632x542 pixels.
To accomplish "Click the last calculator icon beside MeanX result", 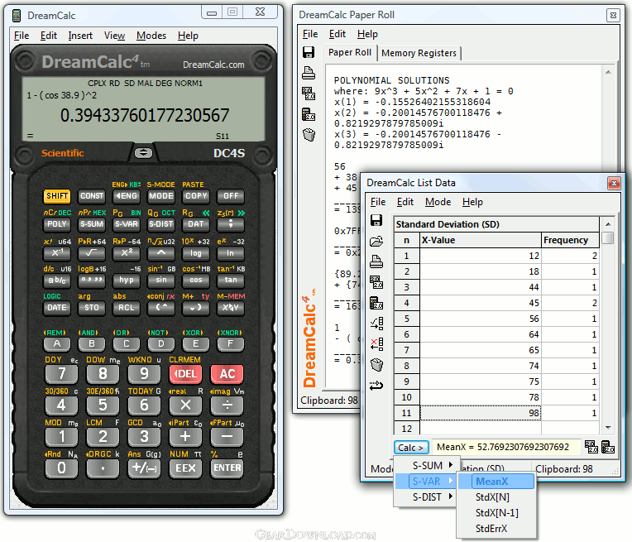I will pos(608,447).
